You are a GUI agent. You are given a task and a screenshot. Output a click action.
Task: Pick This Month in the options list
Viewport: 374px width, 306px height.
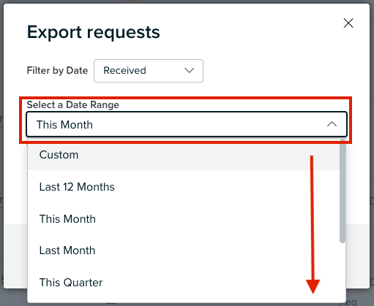pos(184,219)
